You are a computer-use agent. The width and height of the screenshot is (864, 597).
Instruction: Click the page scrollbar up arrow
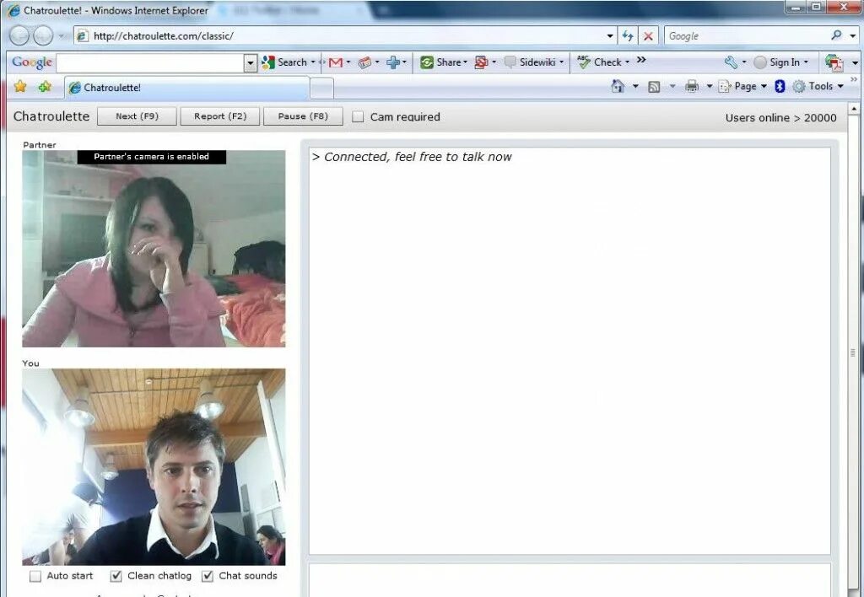click(x=854, y=109)
